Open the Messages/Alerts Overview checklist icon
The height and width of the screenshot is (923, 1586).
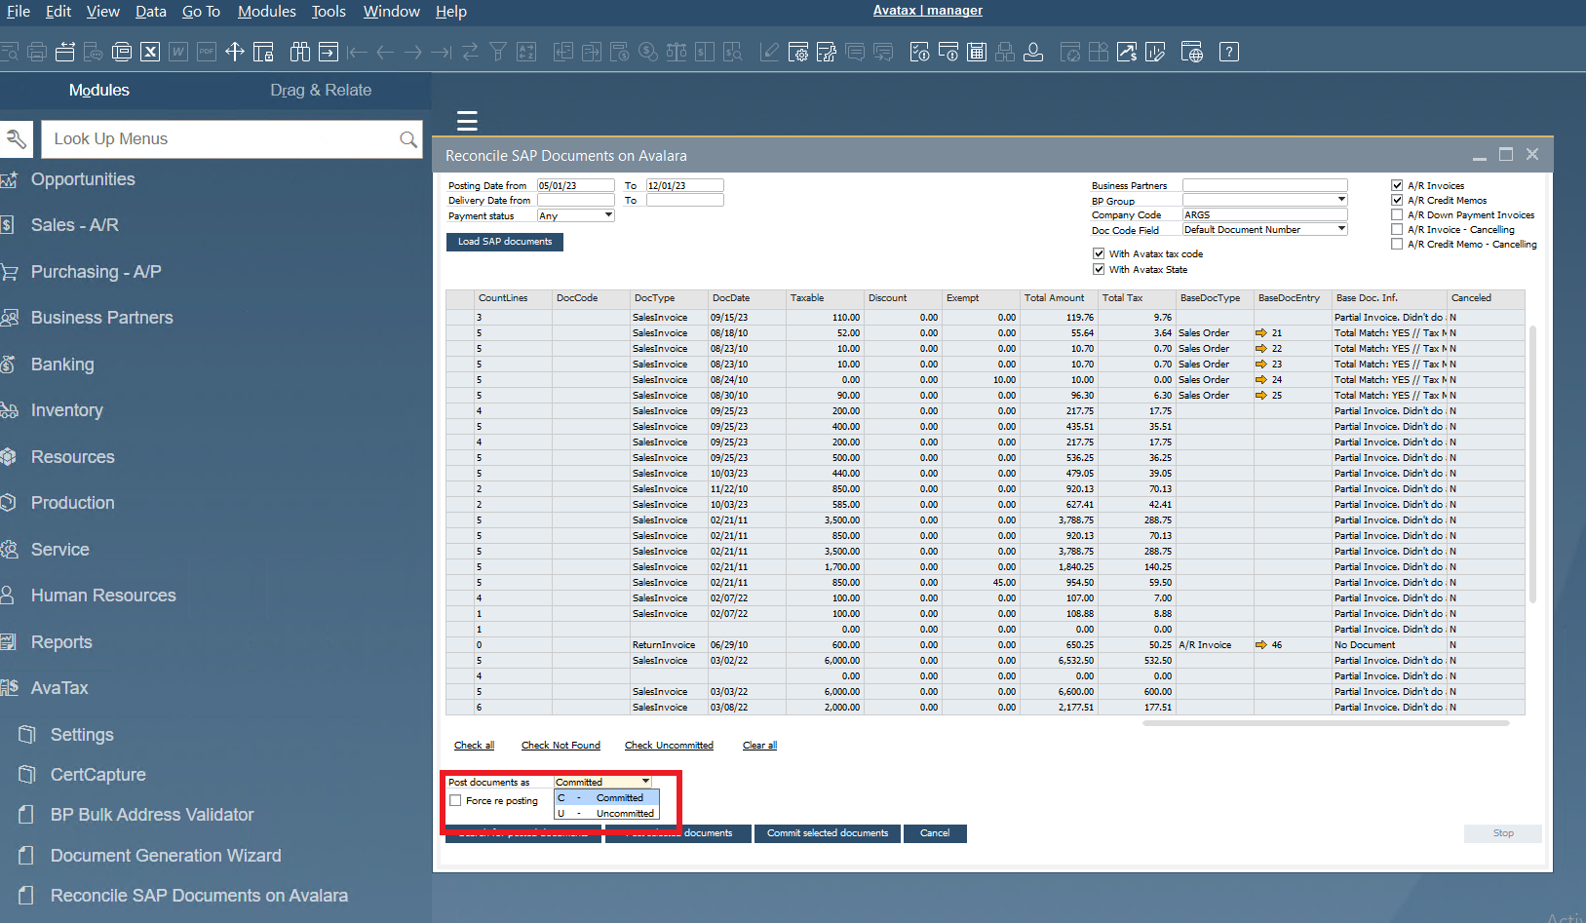pos(920,52)
